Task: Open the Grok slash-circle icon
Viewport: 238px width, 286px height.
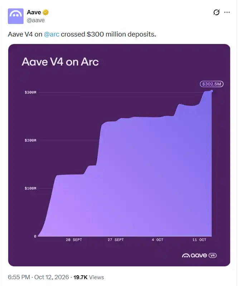Action: 216,12
